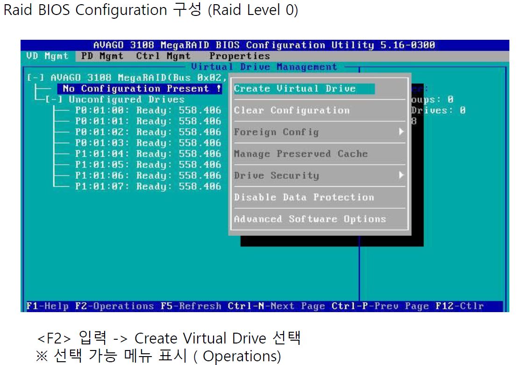
Task: Collapse the Unconfigured Drives tree node
Action: point(54,100)
